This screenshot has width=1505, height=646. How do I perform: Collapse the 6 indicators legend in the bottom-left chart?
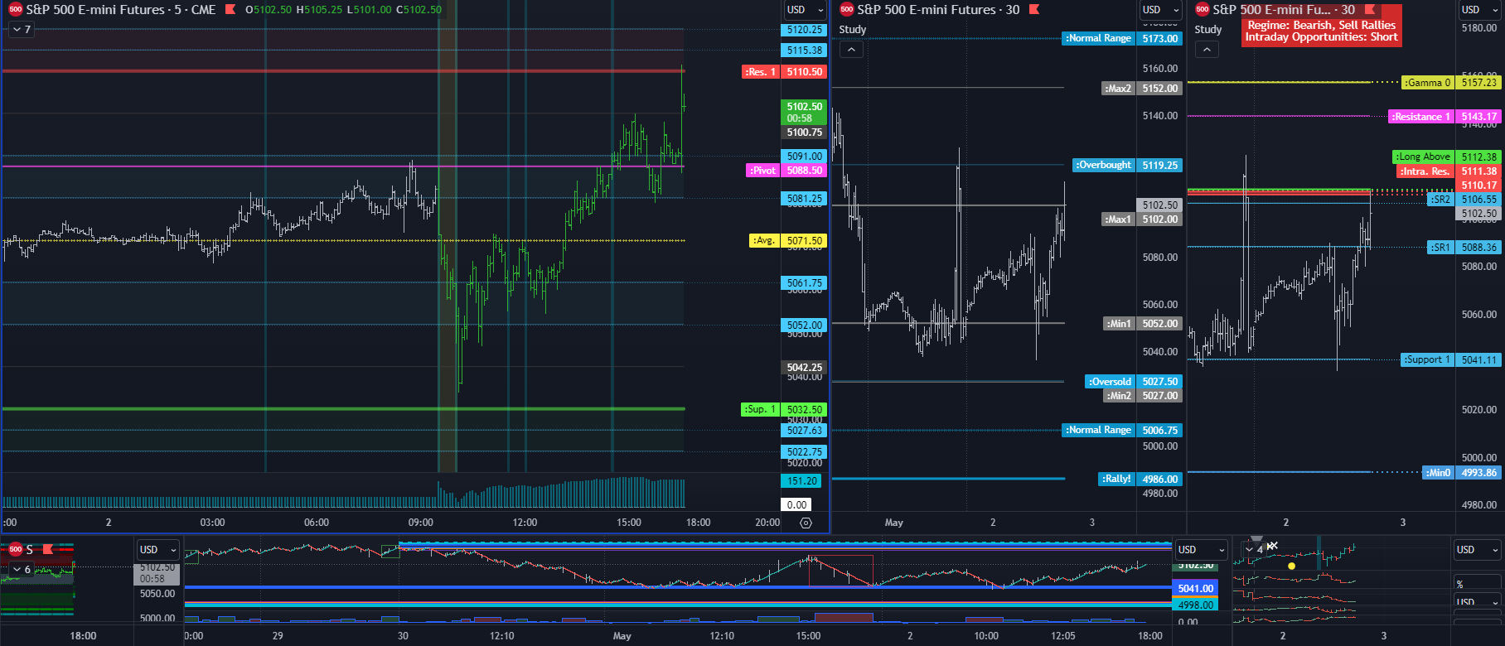(21, 569)
